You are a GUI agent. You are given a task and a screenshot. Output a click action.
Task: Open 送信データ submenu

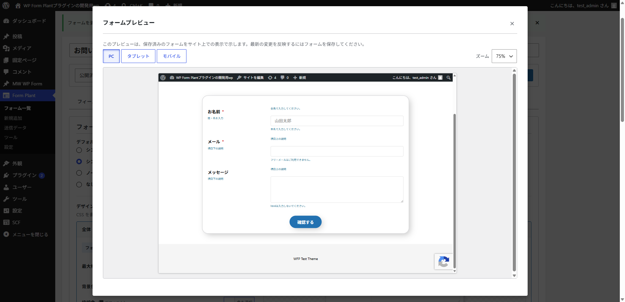(15, 128)
